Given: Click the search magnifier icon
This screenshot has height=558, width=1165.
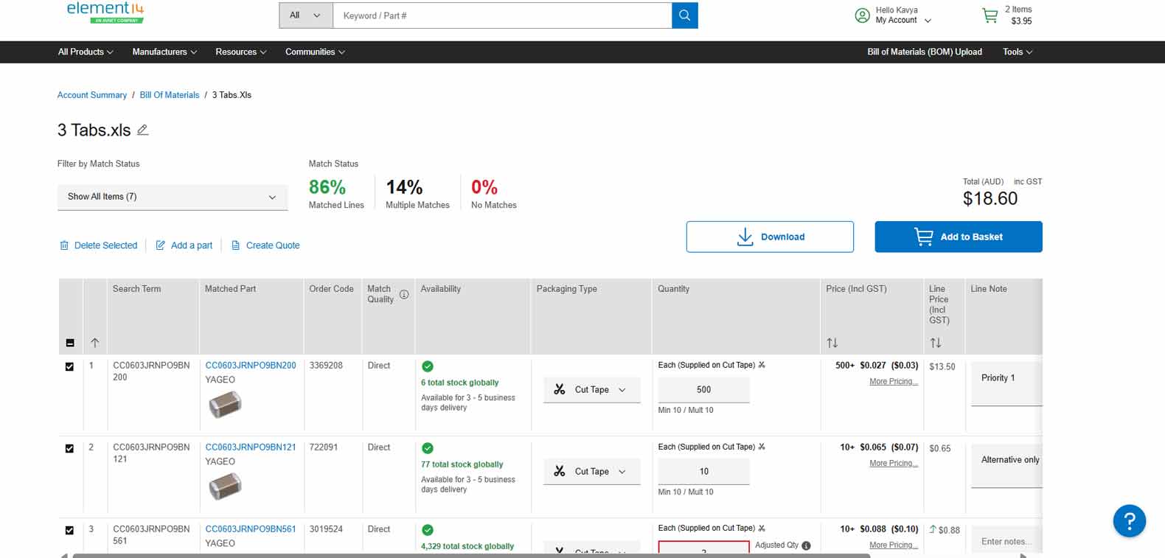Looking at the screenshot, I should tap(684, 15).
